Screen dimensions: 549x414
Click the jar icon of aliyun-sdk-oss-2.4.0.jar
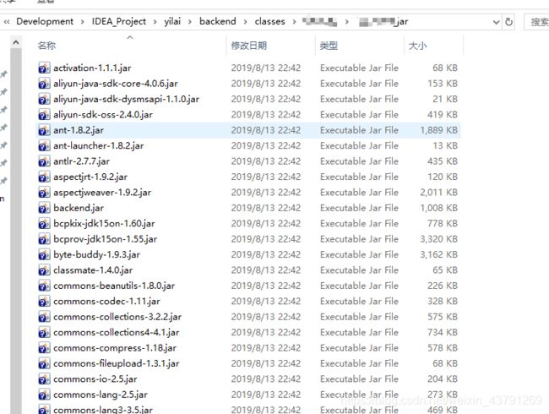coord(44,115)
